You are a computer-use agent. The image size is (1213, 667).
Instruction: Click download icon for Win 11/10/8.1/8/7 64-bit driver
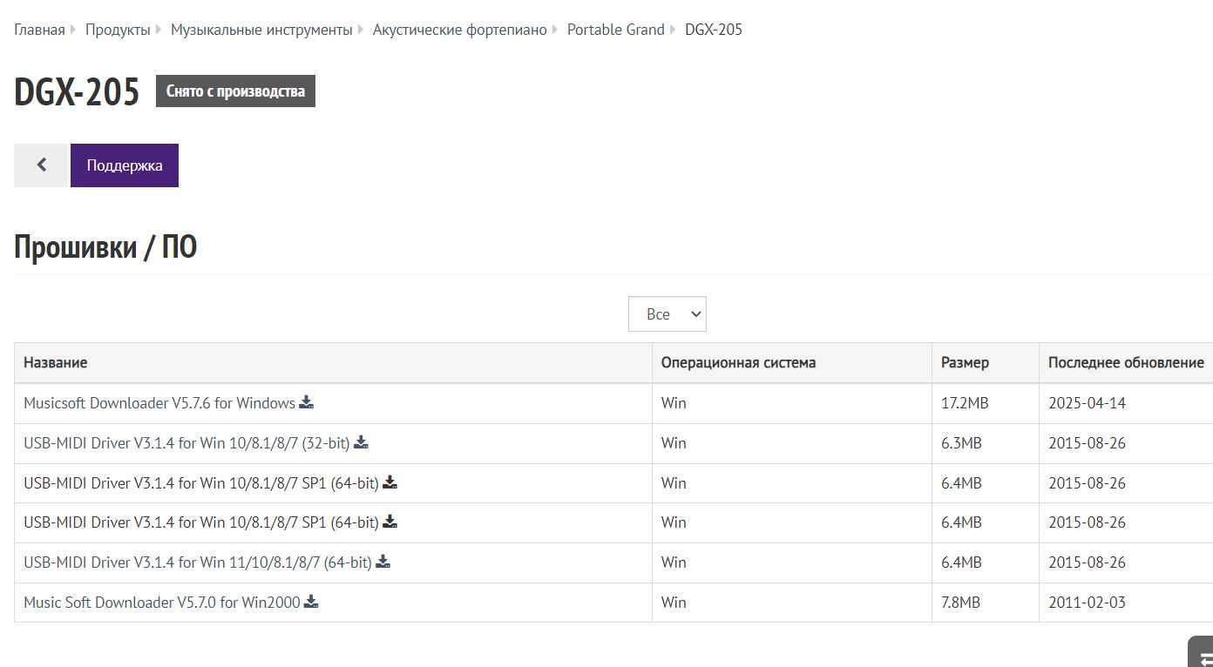click(383, 562)
